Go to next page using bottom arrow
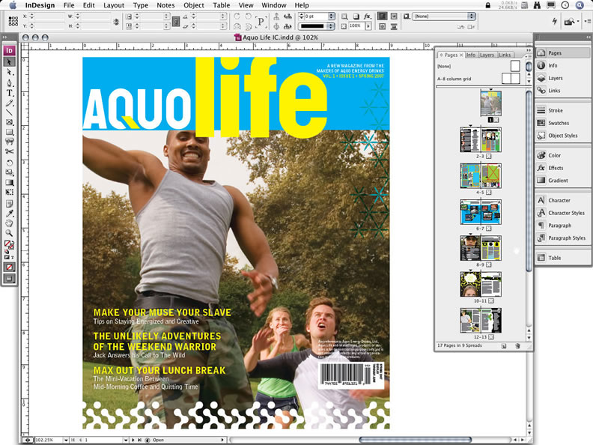The image size is (593, 445). 133,440
